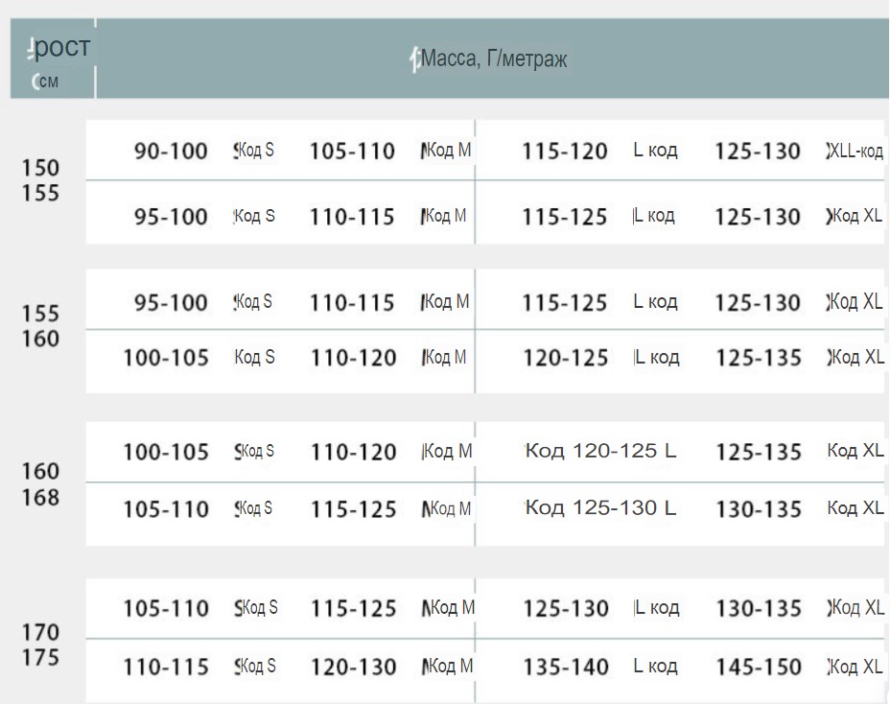Click the 115-120 weight value
The width and height of the screenshot is (890, 704).
[x=565, y=151]
